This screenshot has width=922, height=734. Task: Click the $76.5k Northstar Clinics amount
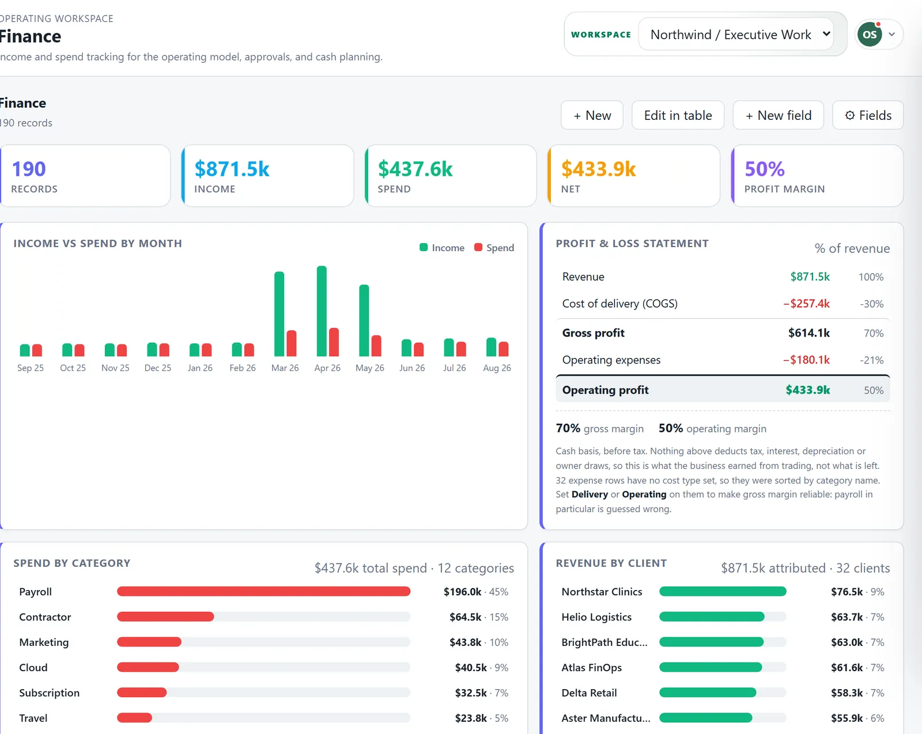(x=847, y=592)
